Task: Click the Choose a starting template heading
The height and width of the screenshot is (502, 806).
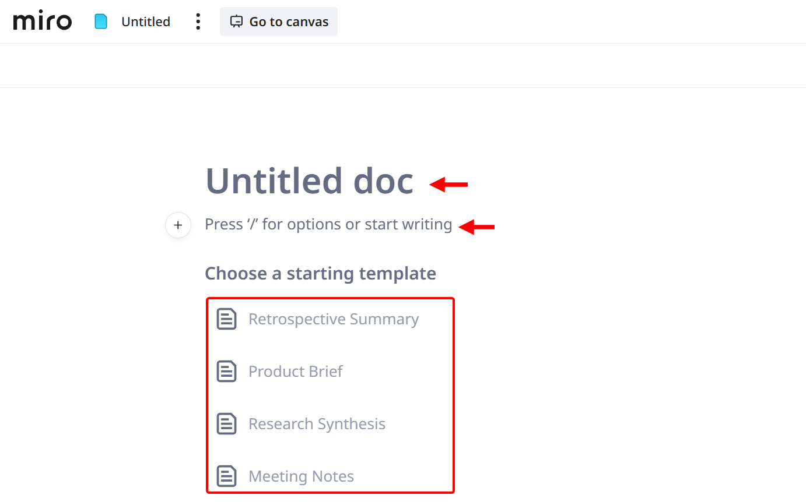Action: (x=320, y=273)
